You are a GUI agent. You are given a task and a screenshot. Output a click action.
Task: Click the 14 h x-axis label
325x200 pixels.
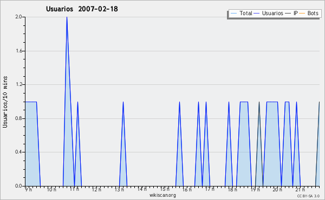pyautogui.click(x=142, y=189)
